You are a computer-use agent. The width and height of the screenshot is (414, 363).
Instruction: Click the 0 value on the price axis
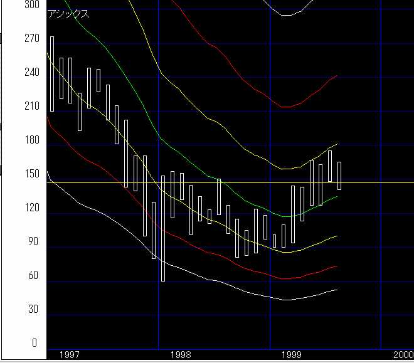tap(36, 343)
